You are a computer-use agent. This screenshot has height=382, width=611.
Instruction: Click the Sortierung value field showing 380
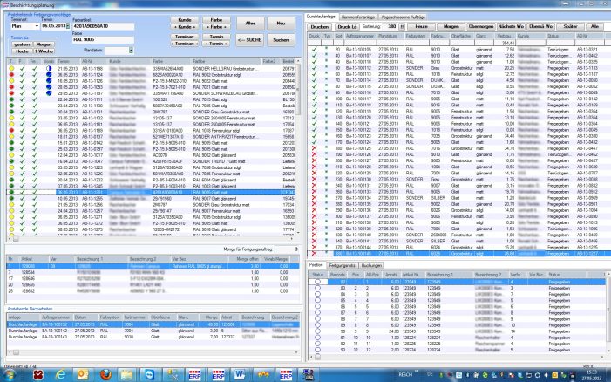(389, 26)
